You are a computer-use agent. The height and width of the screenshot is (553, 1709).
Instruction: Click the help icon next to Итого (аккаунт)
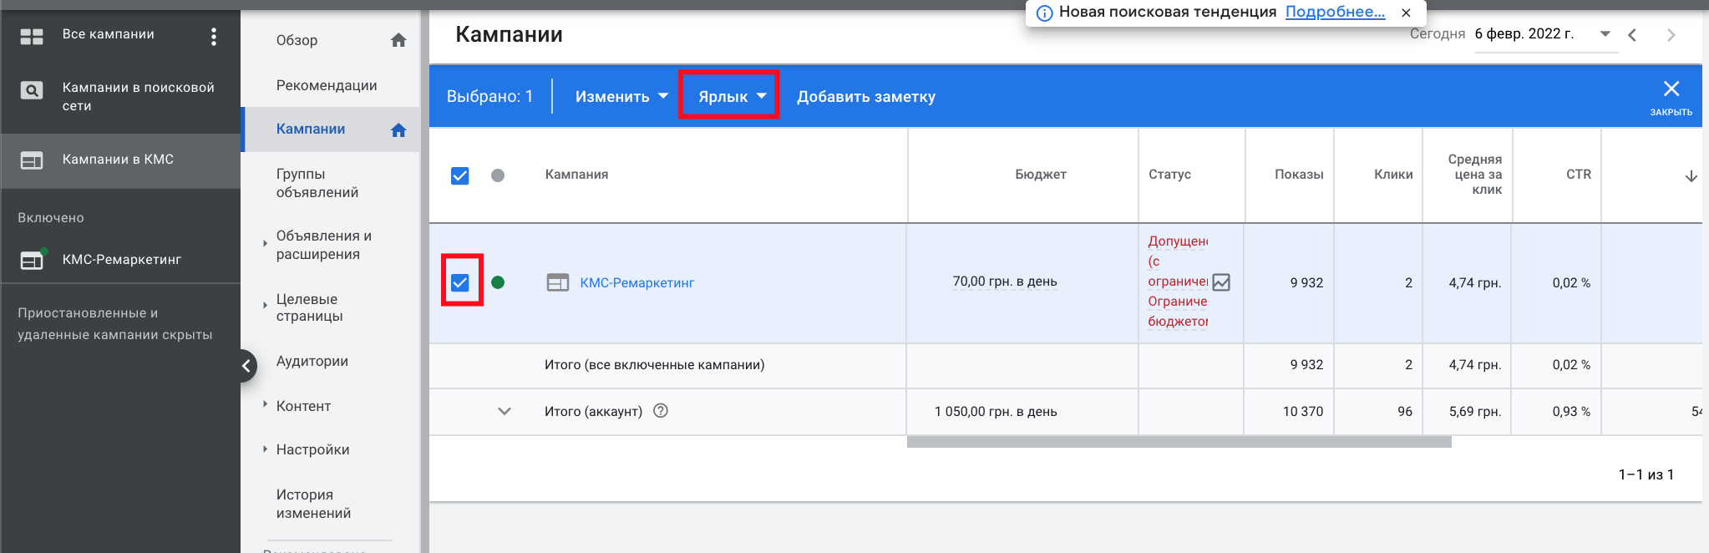(661, 411)
